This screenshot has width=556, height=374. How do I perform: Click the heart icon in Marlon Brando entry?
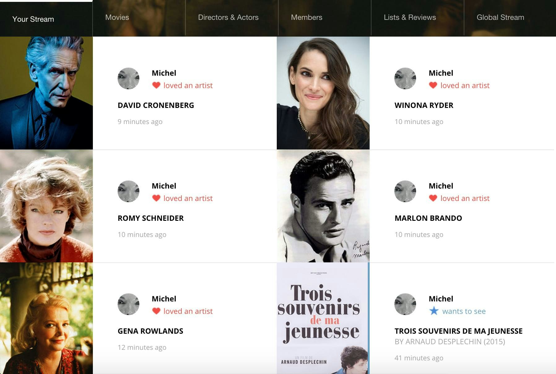[433, 198]
